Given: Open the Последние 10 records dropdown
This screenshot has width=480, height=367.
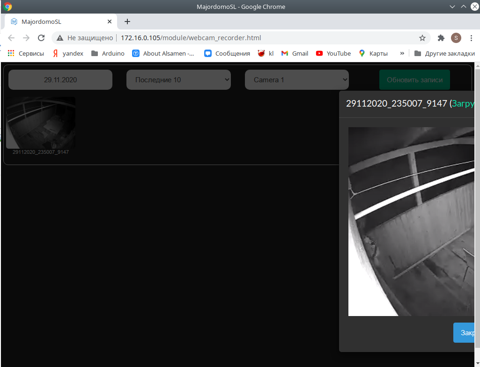Looking at the screenshot, I should (x=178, y=79).
